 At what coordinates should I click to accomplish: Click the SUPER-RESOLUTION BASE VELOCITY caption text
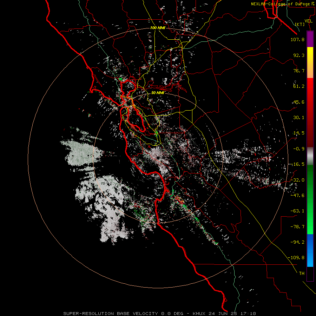click(x=111, y=314)
